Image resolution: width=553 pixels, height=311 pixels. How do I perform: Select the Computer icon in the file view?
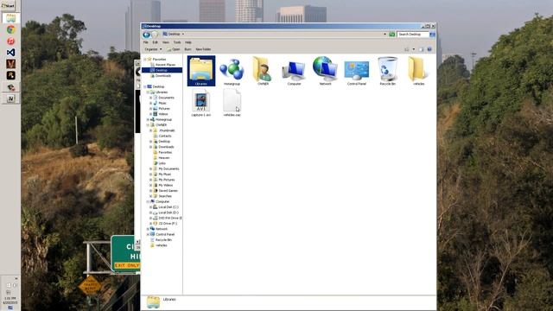tap(294, 71)
